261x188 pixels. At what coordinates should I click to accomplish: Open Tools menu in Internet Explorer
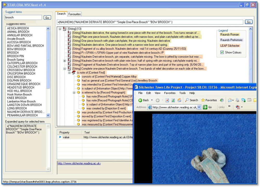tap(182, 93)
